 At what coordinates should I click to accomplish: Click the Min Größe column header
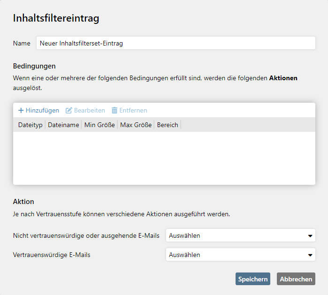click(99, 125)
